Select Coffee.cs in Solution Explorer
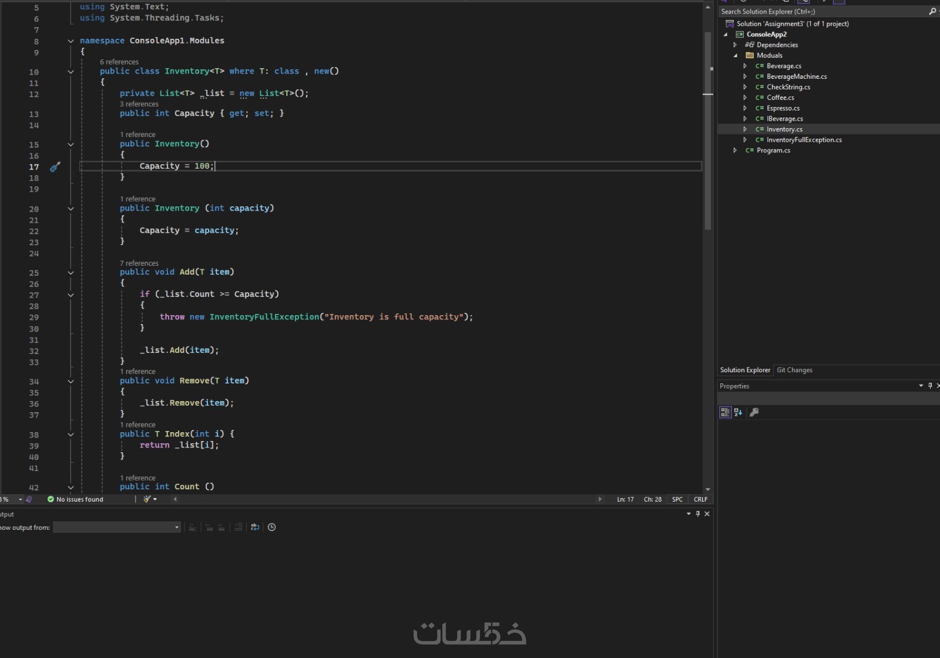The height and width of the screenshot is (658, 940). (780, 98)
